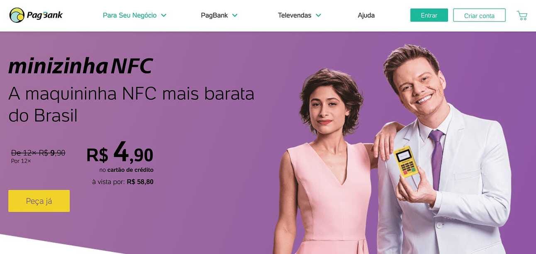
Task: Open the shopping cart icon
Action: [522, 15]
